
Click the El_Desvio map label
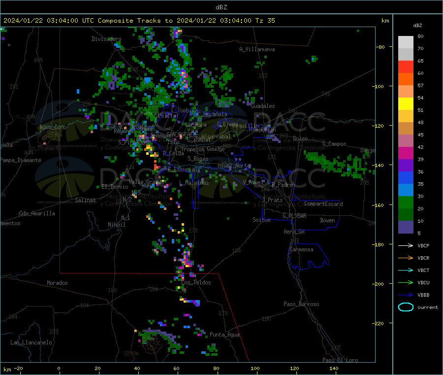tap(115, 187)
